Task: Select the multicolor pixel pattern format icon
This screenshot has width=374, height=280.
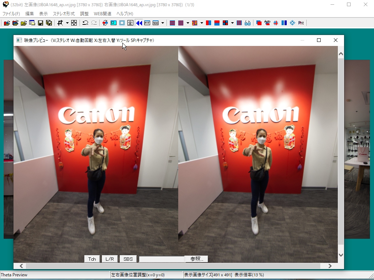Action: point(195,23)
